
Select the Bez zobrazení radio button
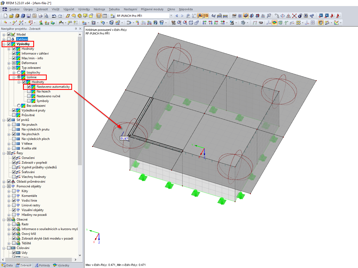click(19, 106)
